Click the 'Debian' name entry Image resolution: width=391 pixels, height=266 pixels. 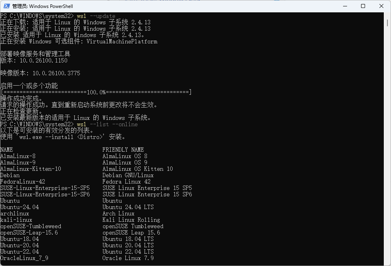10,175
